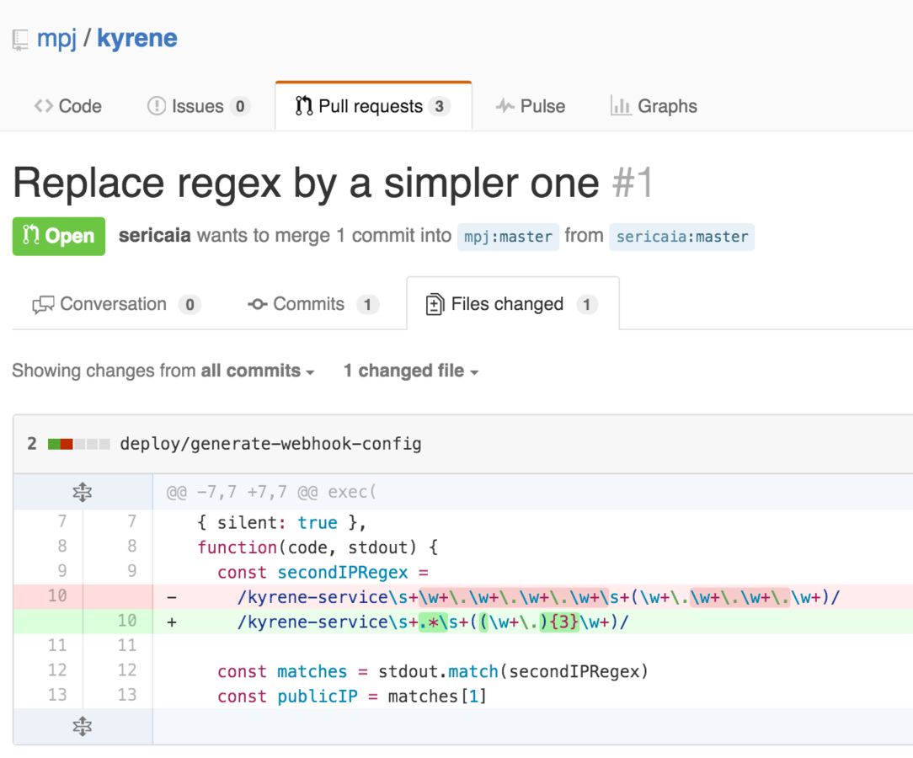Screen dimensions: 913x758
Task: Click the diffstat colored blocks bar
Action: click(x=78, y=444)
